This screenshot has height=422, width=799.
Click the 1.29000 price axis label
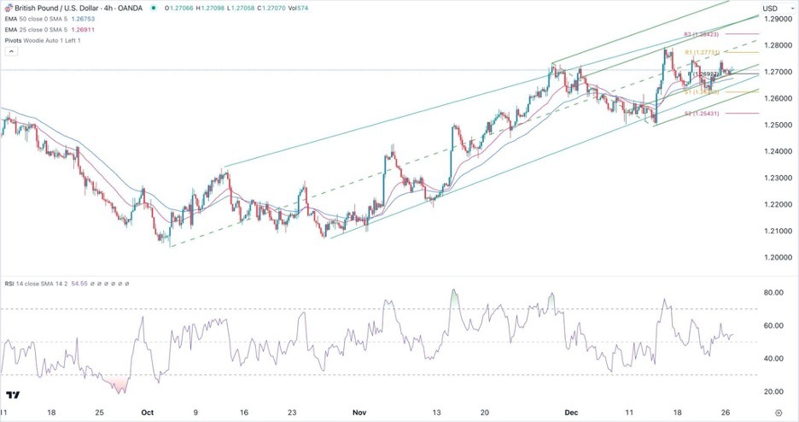coord(779,19)
